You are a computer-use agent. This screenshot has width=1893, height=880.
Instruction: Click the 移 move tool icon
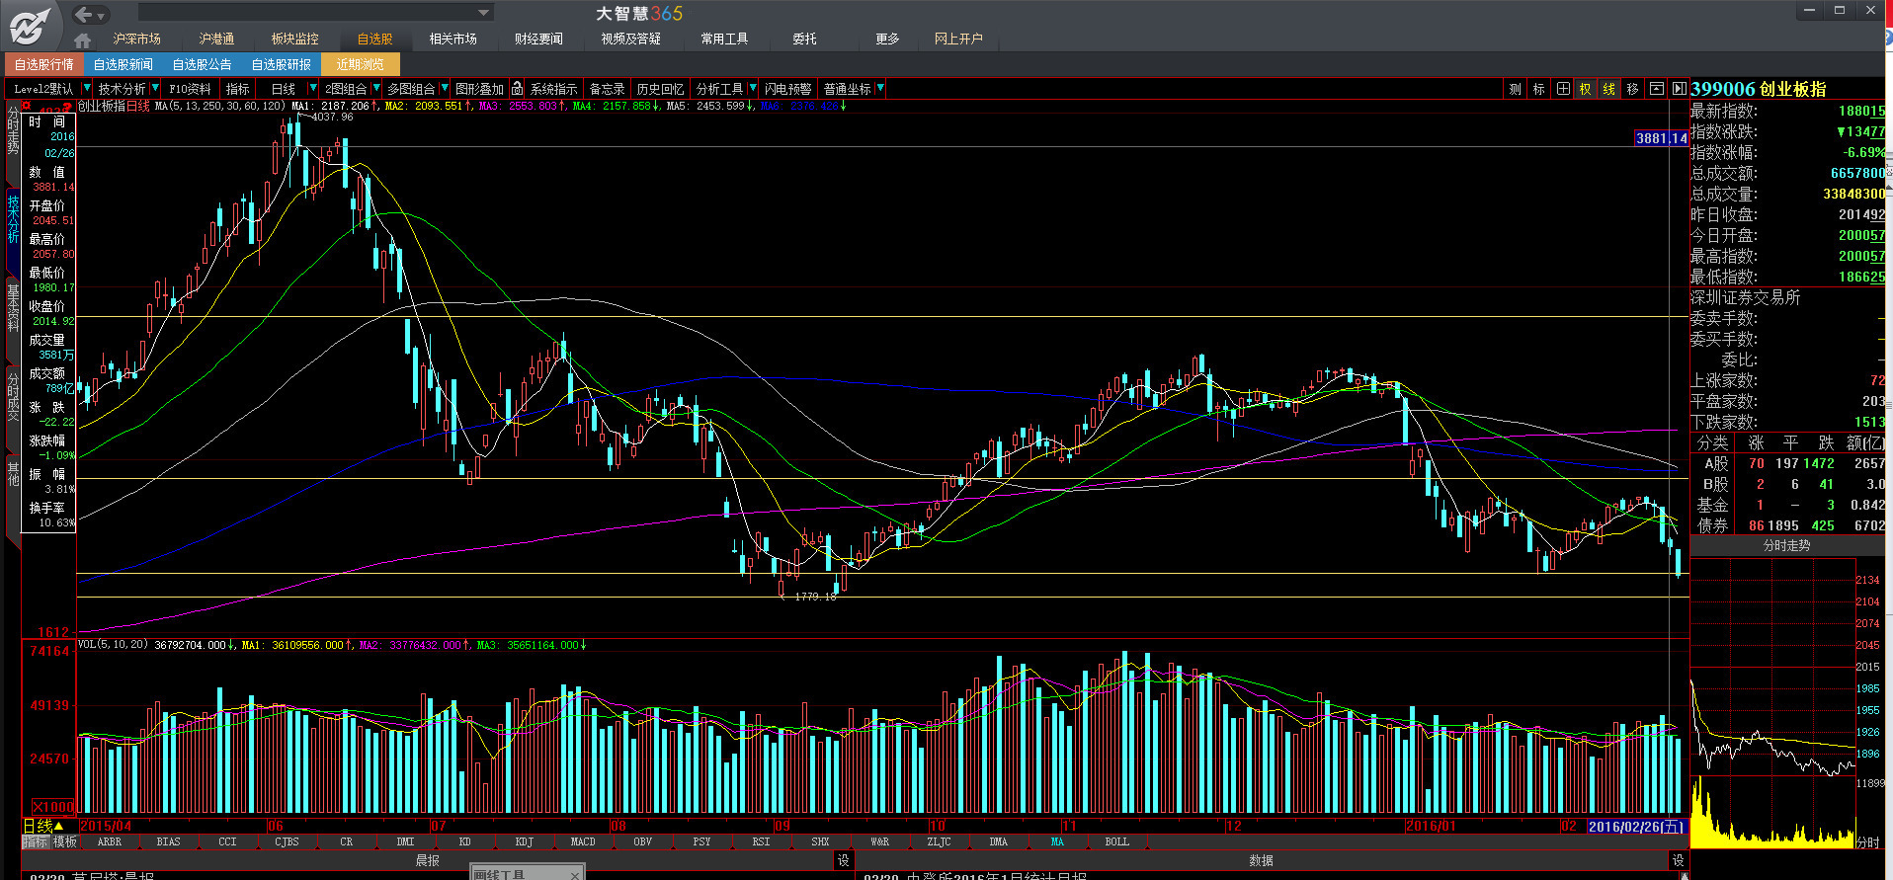click(x=1633, y=89)
